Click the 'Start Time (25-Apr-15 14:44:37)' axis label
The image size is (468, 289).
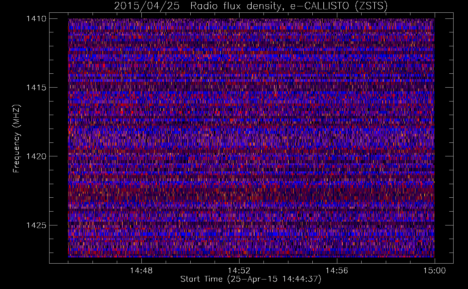251,279
